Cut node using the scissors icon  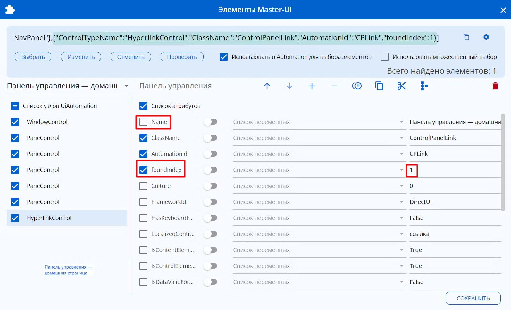pyautogui.click(x=402, y=86)
